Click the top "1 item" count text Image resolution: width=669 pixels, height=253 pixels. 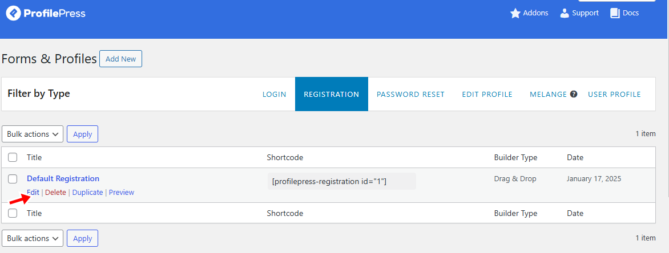point(645,134)
